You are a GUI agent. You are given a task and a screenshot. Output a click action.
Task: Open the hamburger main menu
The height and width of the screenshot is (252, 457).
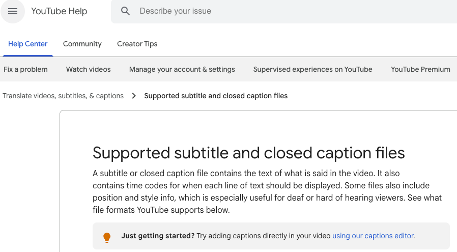pos(13,11)
